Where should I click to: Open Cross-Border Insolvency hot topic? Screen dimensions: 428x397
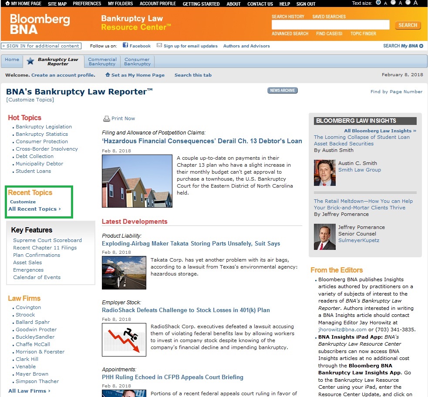click(x=47, y=149)
